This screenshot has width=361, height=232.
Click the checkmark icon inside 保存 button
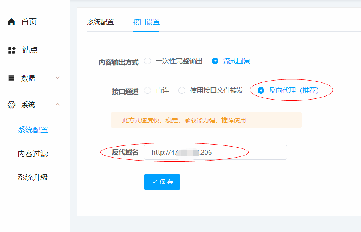(x=154, y=182)
